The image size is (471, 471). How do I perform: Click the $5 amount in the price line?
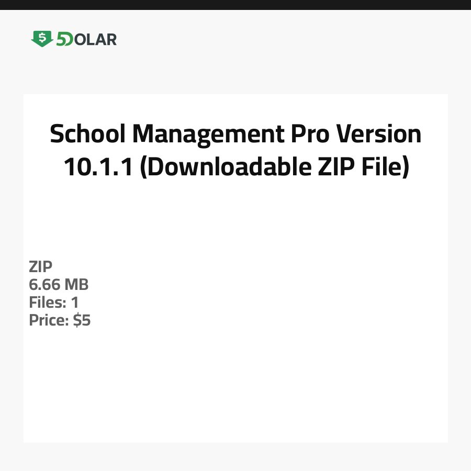82,320
